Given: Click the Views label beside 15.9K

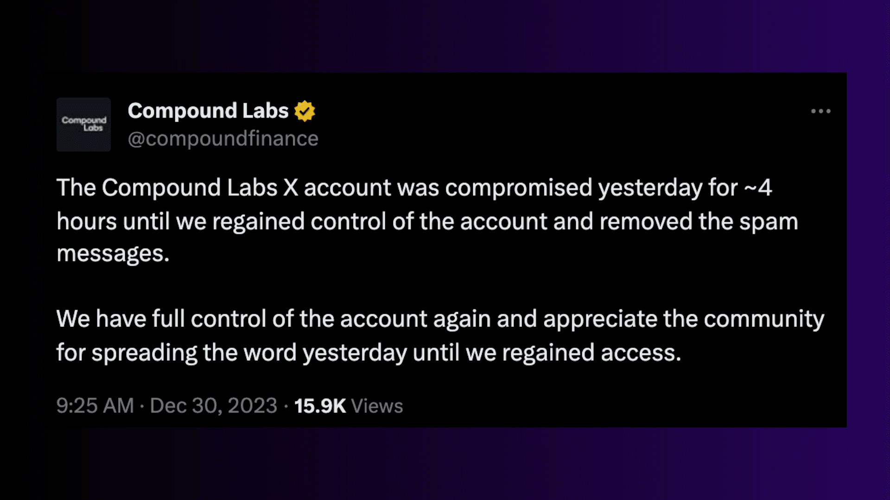Looking at the screenshot, I should pos(377,406).
